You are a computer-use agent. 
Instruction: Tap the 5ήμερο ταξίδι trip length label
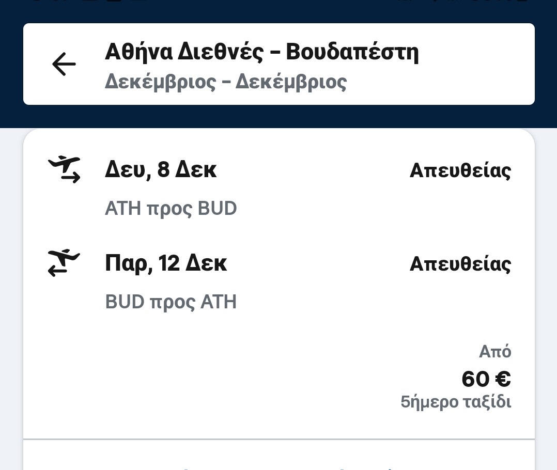pyautogui.click(x=456, y=402)
